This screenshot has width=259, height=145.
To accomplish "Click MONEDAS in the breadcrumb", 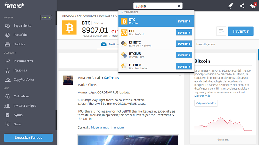I will 105,16.
